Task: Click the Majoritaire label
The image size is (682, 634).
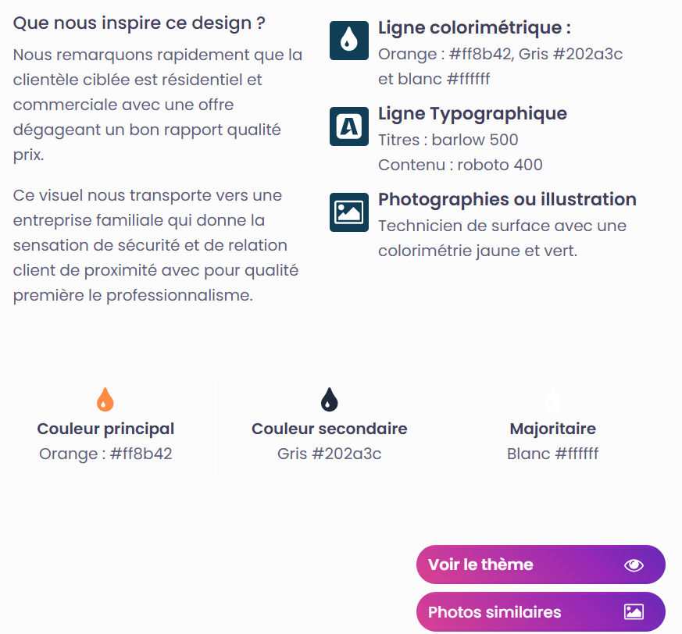Action: (x=553, y=429)
